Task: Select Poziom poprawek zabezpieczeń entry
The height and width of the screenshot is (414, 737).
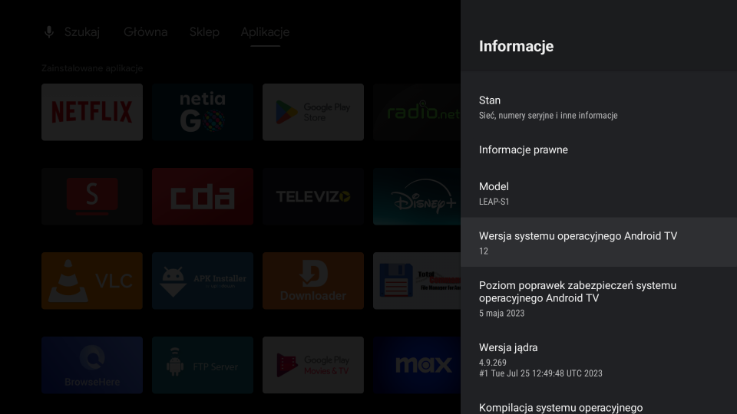Action: (599, 298)
